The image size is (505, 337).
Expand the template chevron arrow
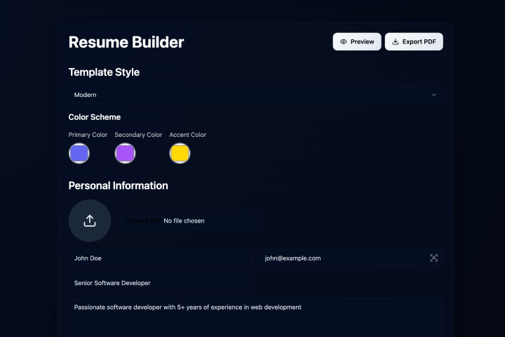click(433, 95)
